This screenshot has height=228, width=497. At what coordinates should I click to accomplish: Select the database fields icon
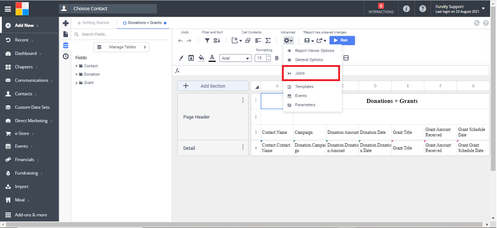point(66,45)
